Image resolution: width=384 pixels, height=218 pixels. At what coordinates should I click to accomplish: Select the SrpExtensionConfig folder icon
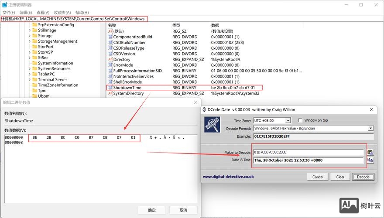pyautogui.click(x=34, y=25)
